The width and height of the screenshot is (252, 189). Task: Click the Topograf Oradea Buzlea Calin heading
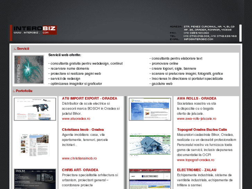point(202,129)
